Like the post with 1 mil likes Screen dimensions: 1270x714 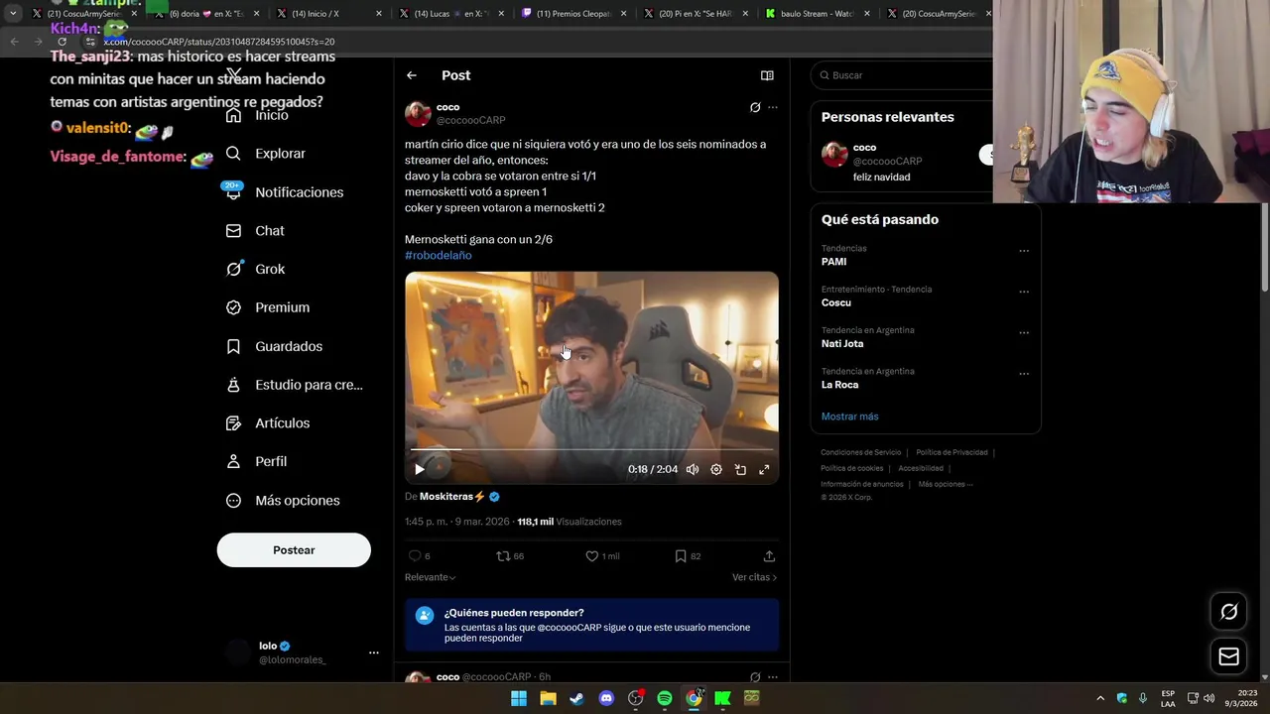[591, 556]
